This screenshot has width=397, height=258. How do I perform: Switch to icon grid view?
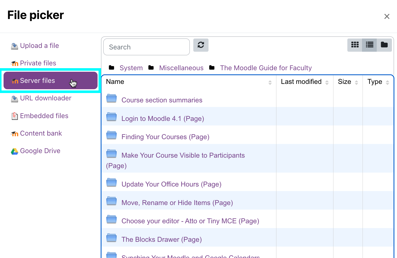coord(355,45)
